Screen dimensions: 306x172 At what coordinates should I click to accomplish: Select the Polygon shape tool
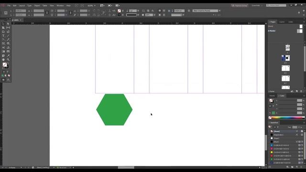coord(8,43)
